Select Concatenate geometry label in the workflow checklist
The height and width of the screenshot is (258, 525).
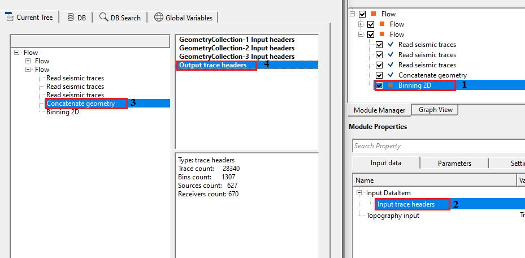432,75
